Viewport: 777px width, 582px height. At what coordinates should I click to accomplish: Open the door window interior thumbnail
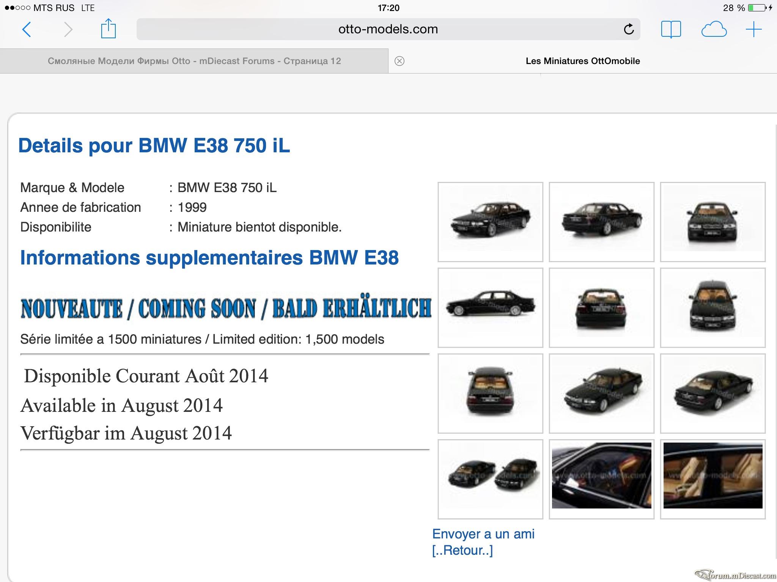(601, 479)
